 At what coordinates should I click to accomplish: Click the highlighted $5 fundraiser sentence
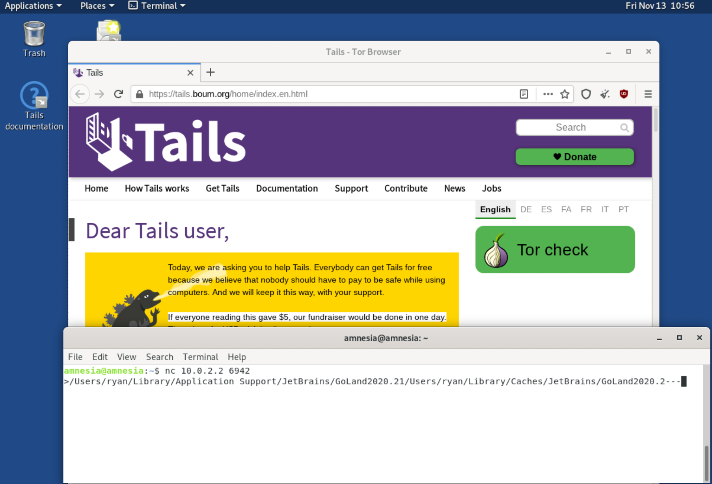pos(307,317)
